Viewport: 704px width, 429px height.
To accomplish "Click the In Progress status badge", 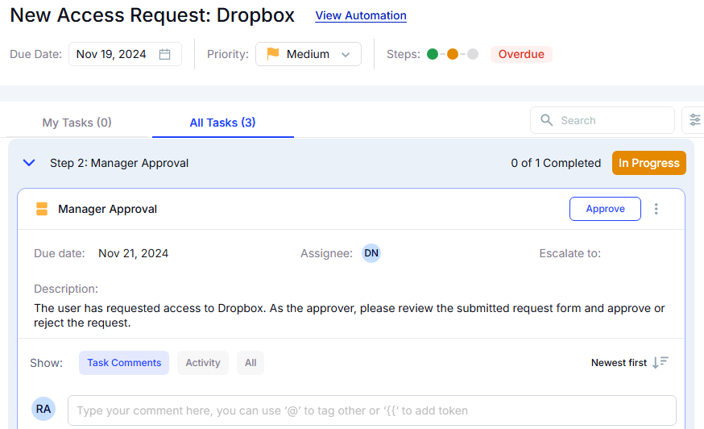I will [x=648, y=163].
